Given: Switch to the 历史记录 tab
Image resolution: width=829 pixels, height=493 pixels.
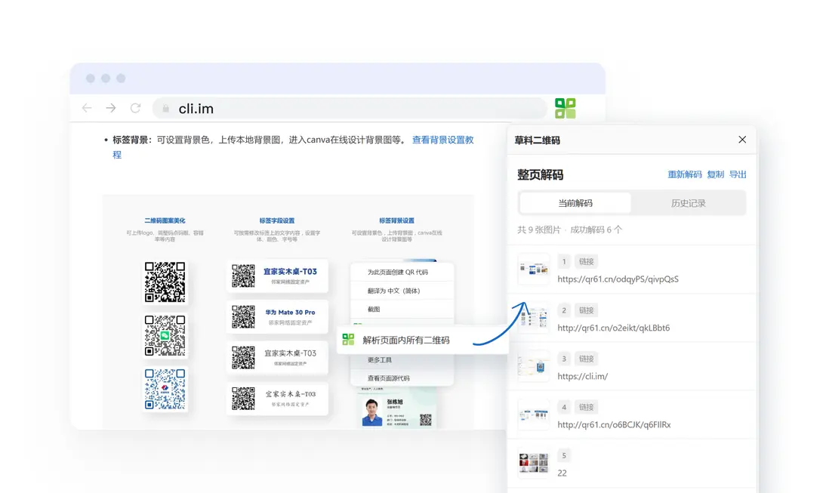Looking at the screenshot, I should (689, 203).
